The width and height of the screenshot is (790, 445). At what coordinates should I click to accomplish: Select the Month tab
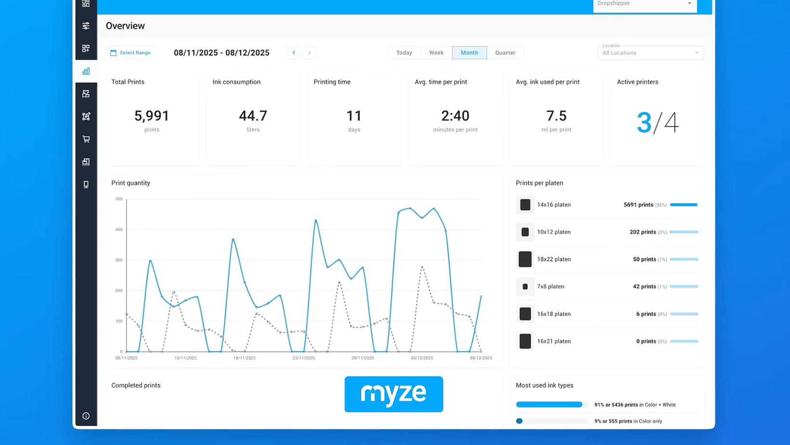click(469, 53)
